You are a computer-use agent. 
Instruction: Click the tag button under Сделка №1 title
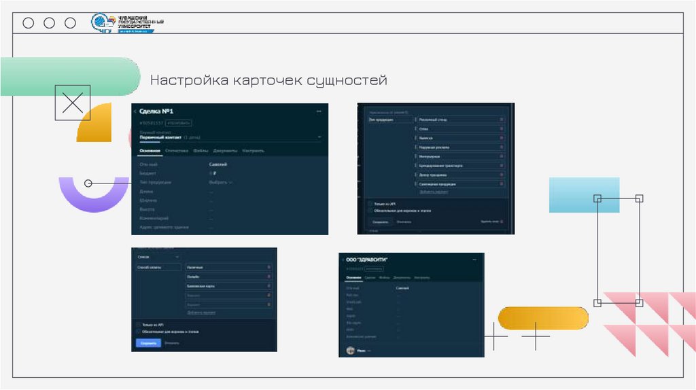point(179,123)
